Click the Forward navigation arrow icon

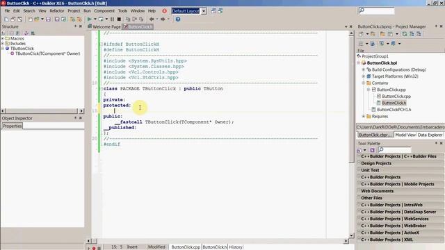tap(163, 19)
